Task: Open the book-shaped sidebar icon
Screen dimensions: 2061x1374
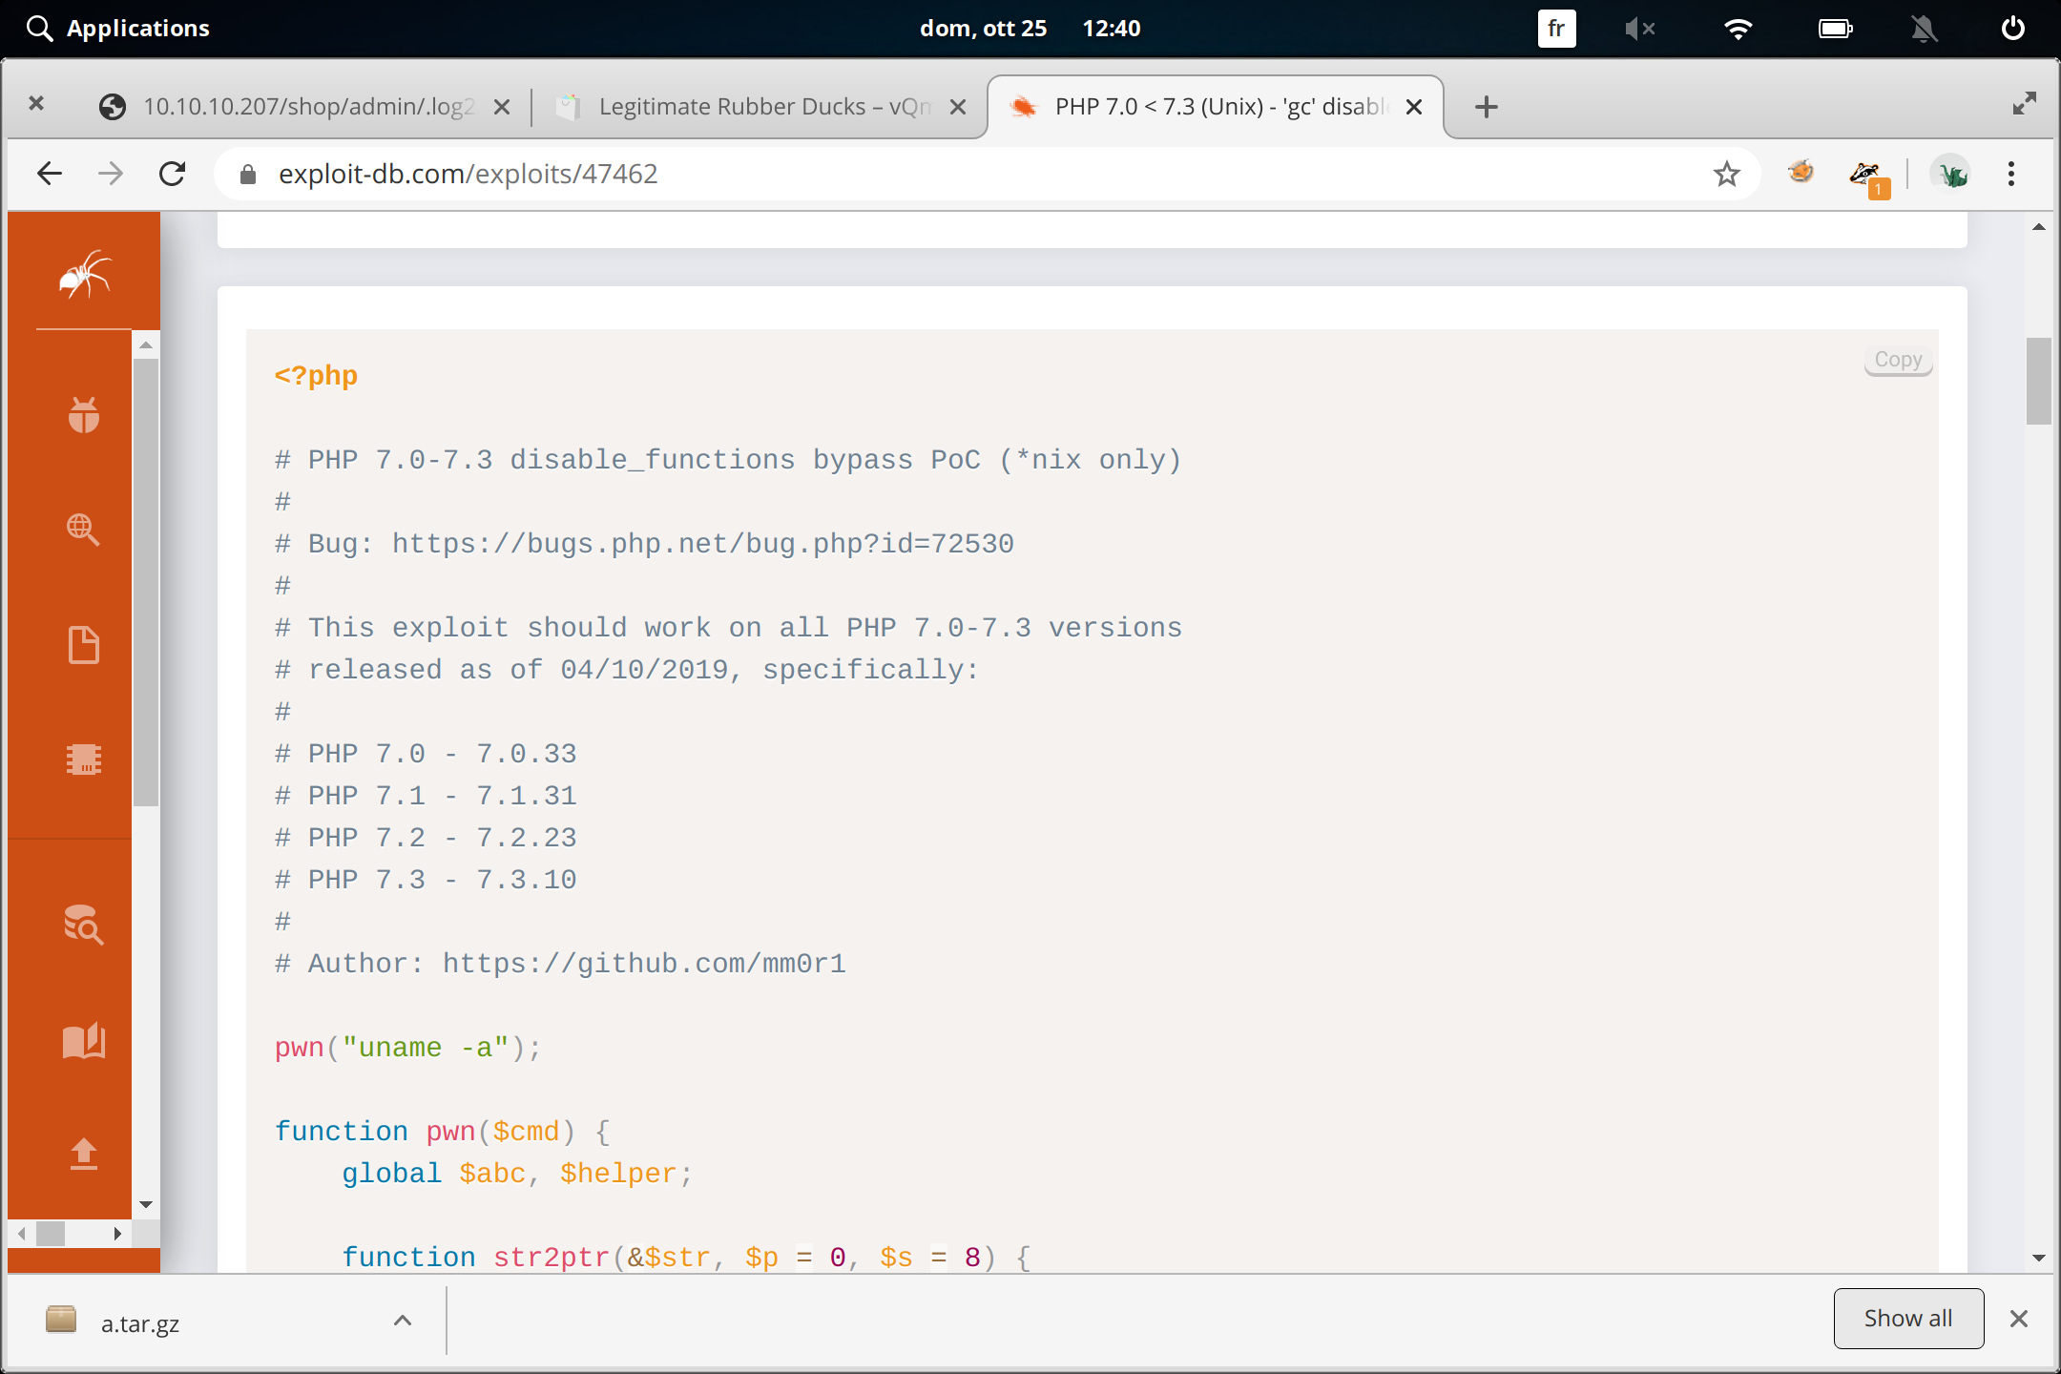Action: click(x=84, y=1041)
